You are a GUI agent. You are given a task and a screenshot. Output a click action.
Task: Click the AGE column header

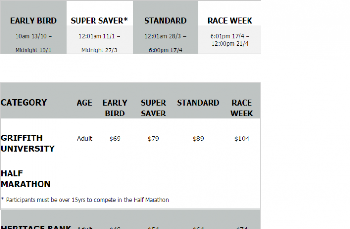(x=85, y=103)
